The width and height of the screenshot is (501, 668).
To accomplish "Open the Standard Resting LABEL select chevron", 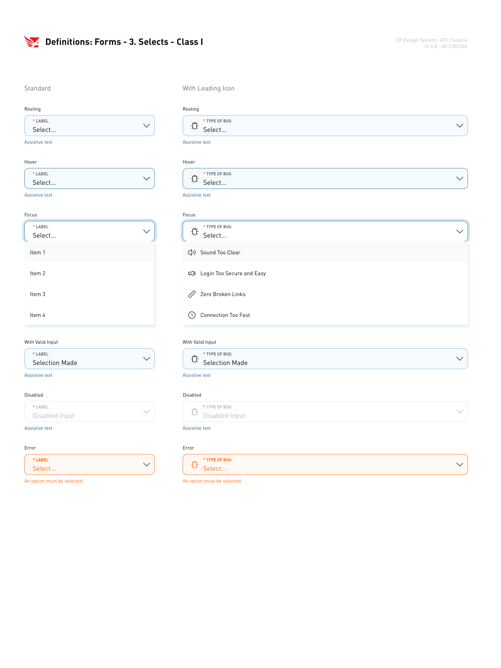I will (x=147, y=126).
